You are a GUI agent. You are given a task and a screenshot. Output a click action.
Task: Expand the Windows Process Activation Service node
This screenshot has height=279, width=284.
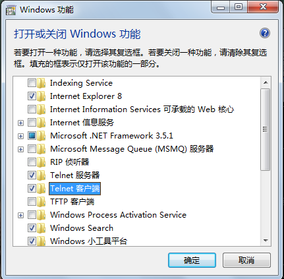(20, 215)
